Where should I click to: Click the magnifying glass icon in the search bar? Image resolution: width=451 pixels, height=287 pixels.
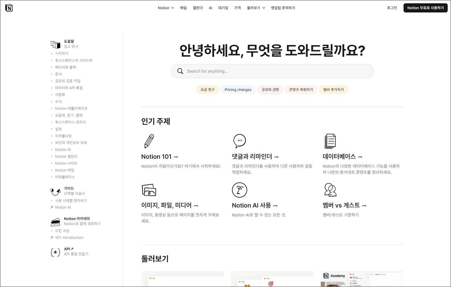180,71
